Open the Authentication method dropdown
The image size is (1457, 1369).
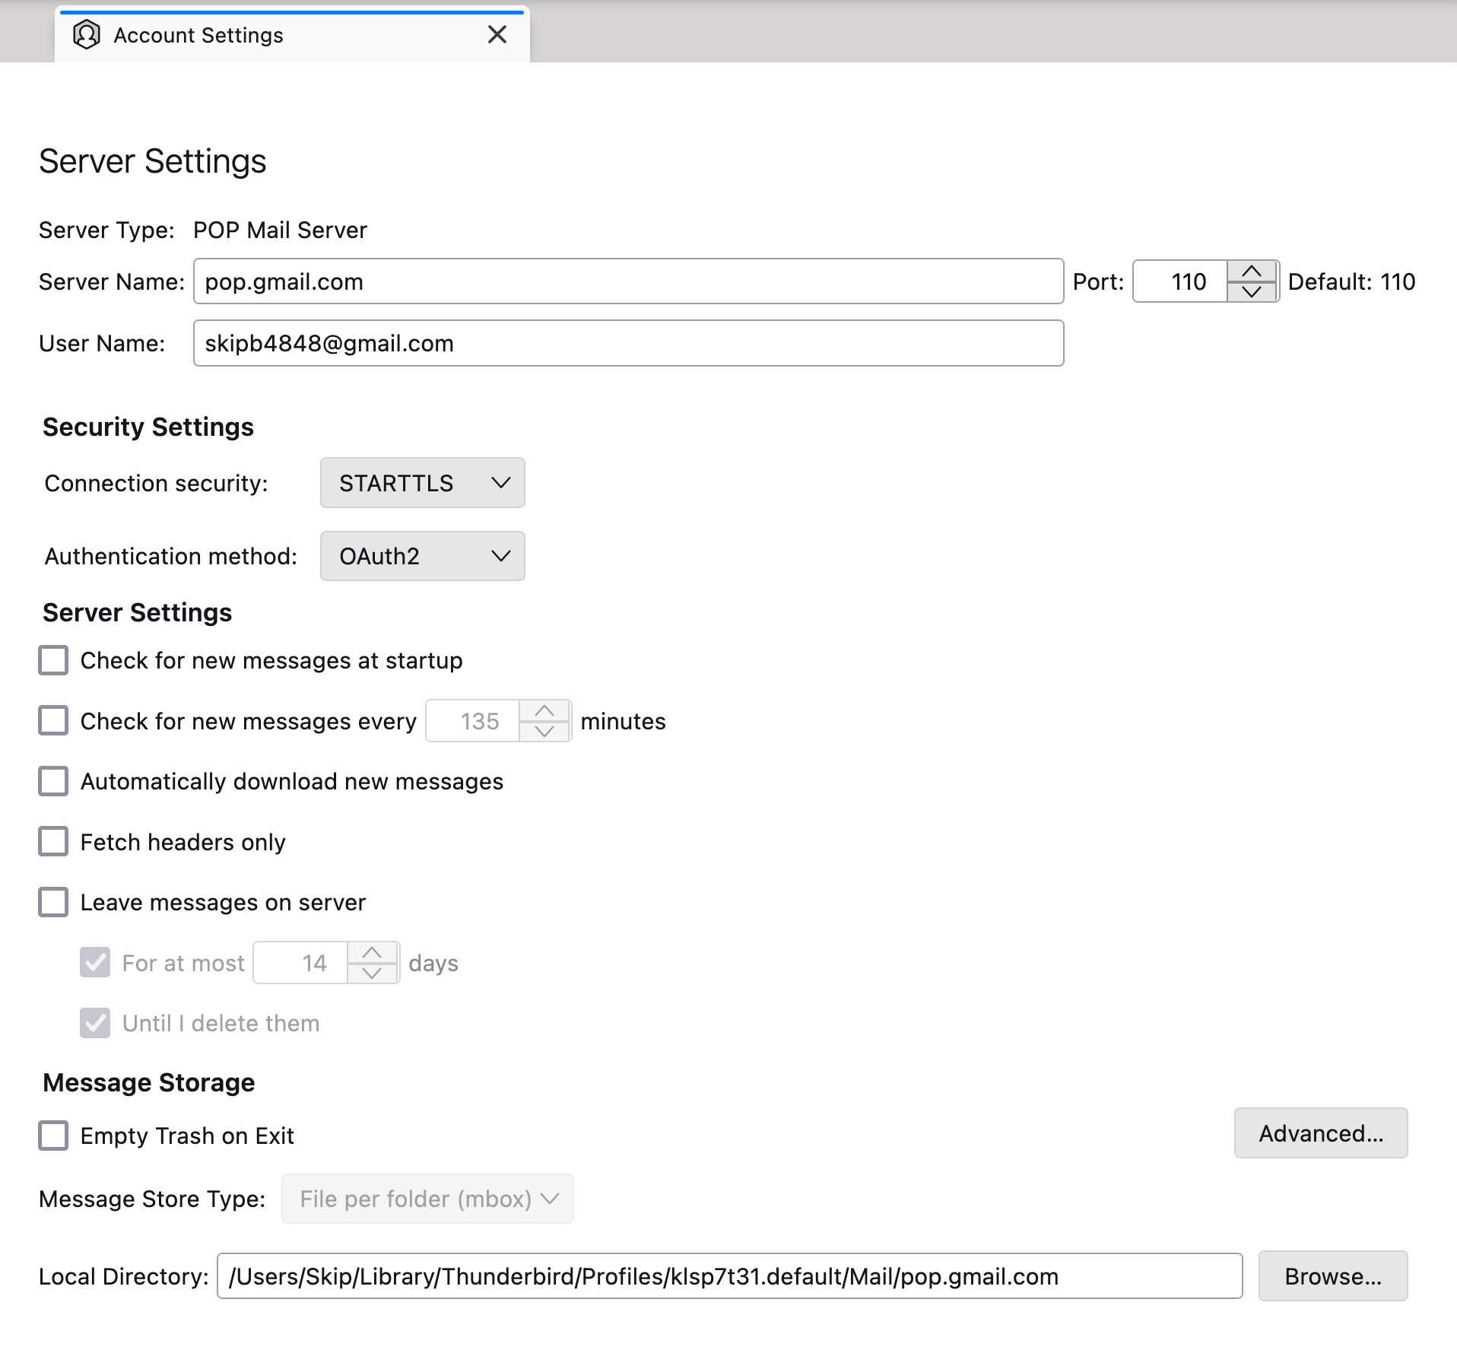coord(423,556)
